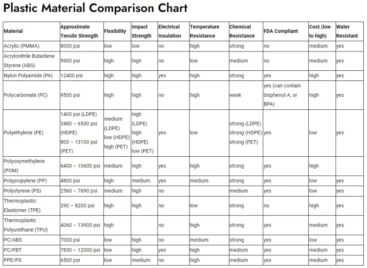Select the Water Resistant column header

[x=347, y=31]
